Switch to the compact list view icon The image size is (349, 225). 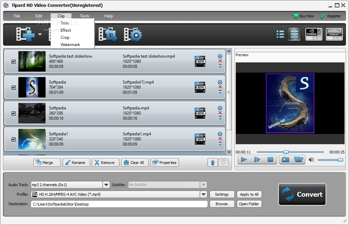click(280, 34)
